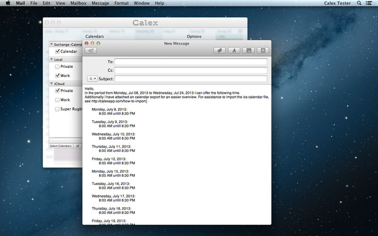The height and width of the screenshot is (236, 378).
Task: Uncheck the iCloud Private calendar
Action: [x=57, y=91]
